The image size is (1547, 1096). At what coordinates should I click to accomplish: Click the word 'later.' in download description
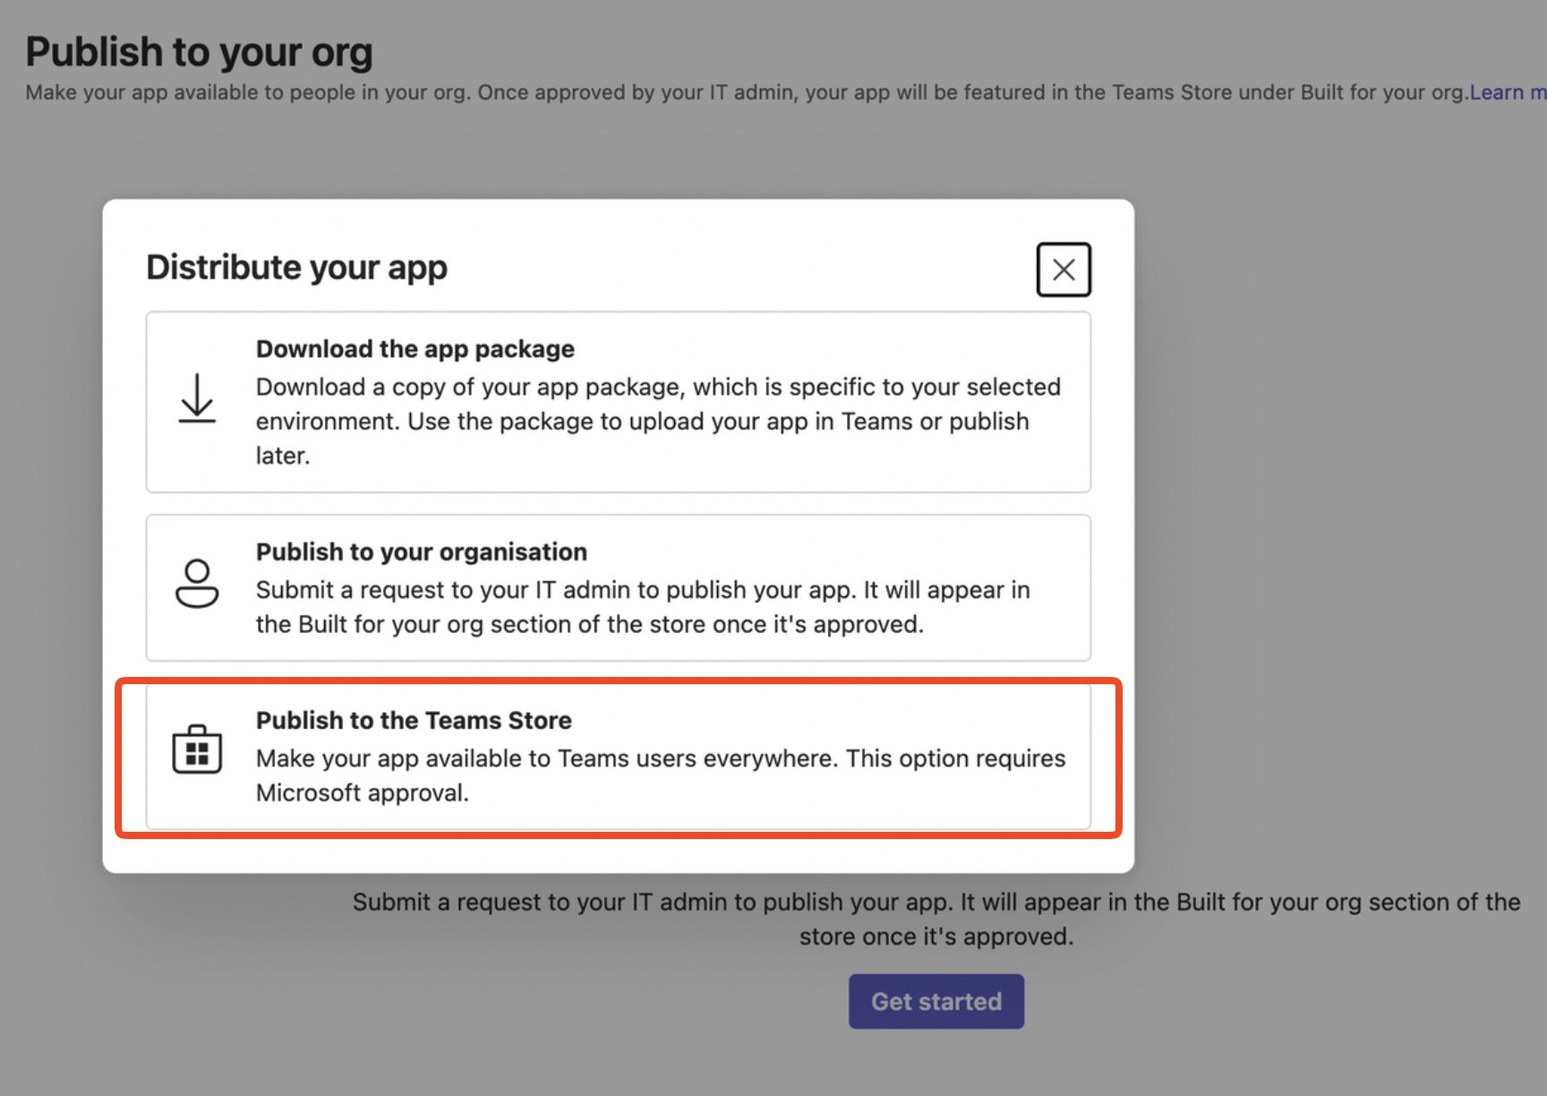click(x=283, y=456)
